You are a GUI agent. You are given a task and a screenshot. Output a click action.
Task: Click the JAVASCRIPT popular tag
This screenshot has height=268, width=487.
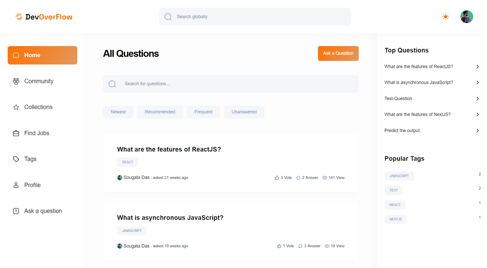click(x=399, y=176)
